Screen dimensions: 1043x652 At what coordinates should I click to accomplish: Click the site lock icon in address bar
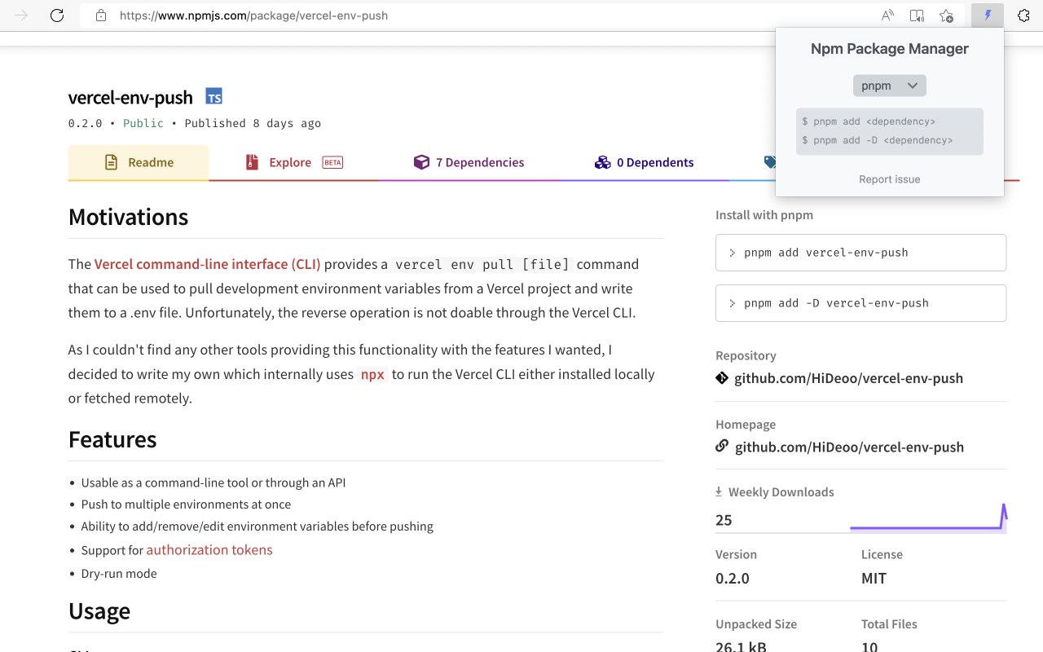click(x=101, y=15)
